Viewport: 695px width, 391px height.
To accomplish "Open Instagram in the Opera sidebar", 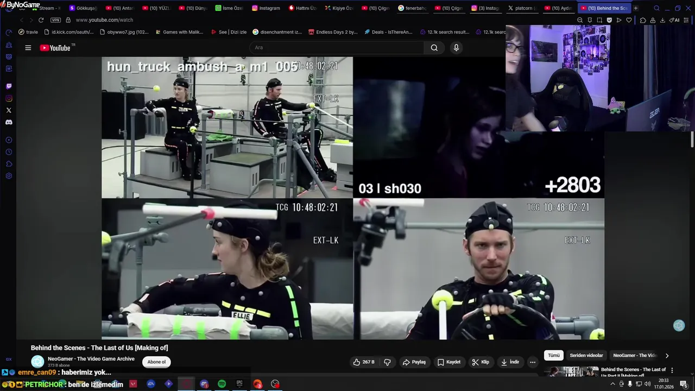I will (9, 98).
